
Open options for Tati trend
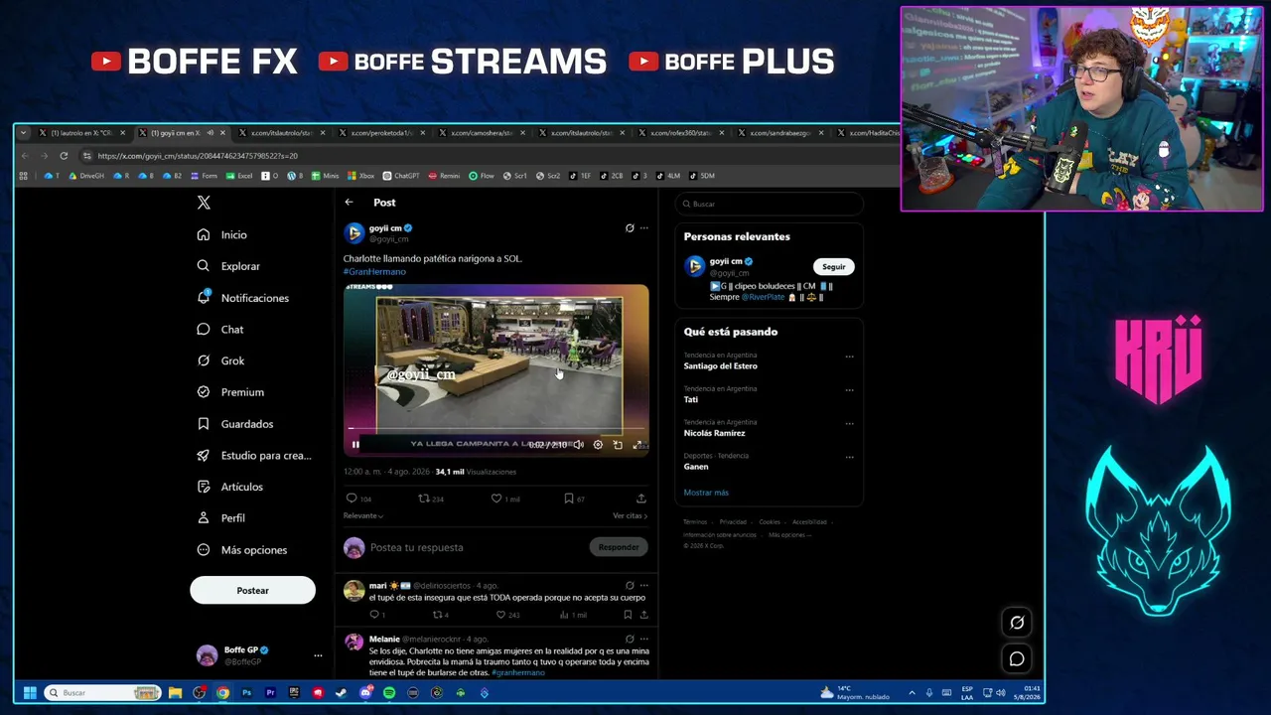point(849,390)
